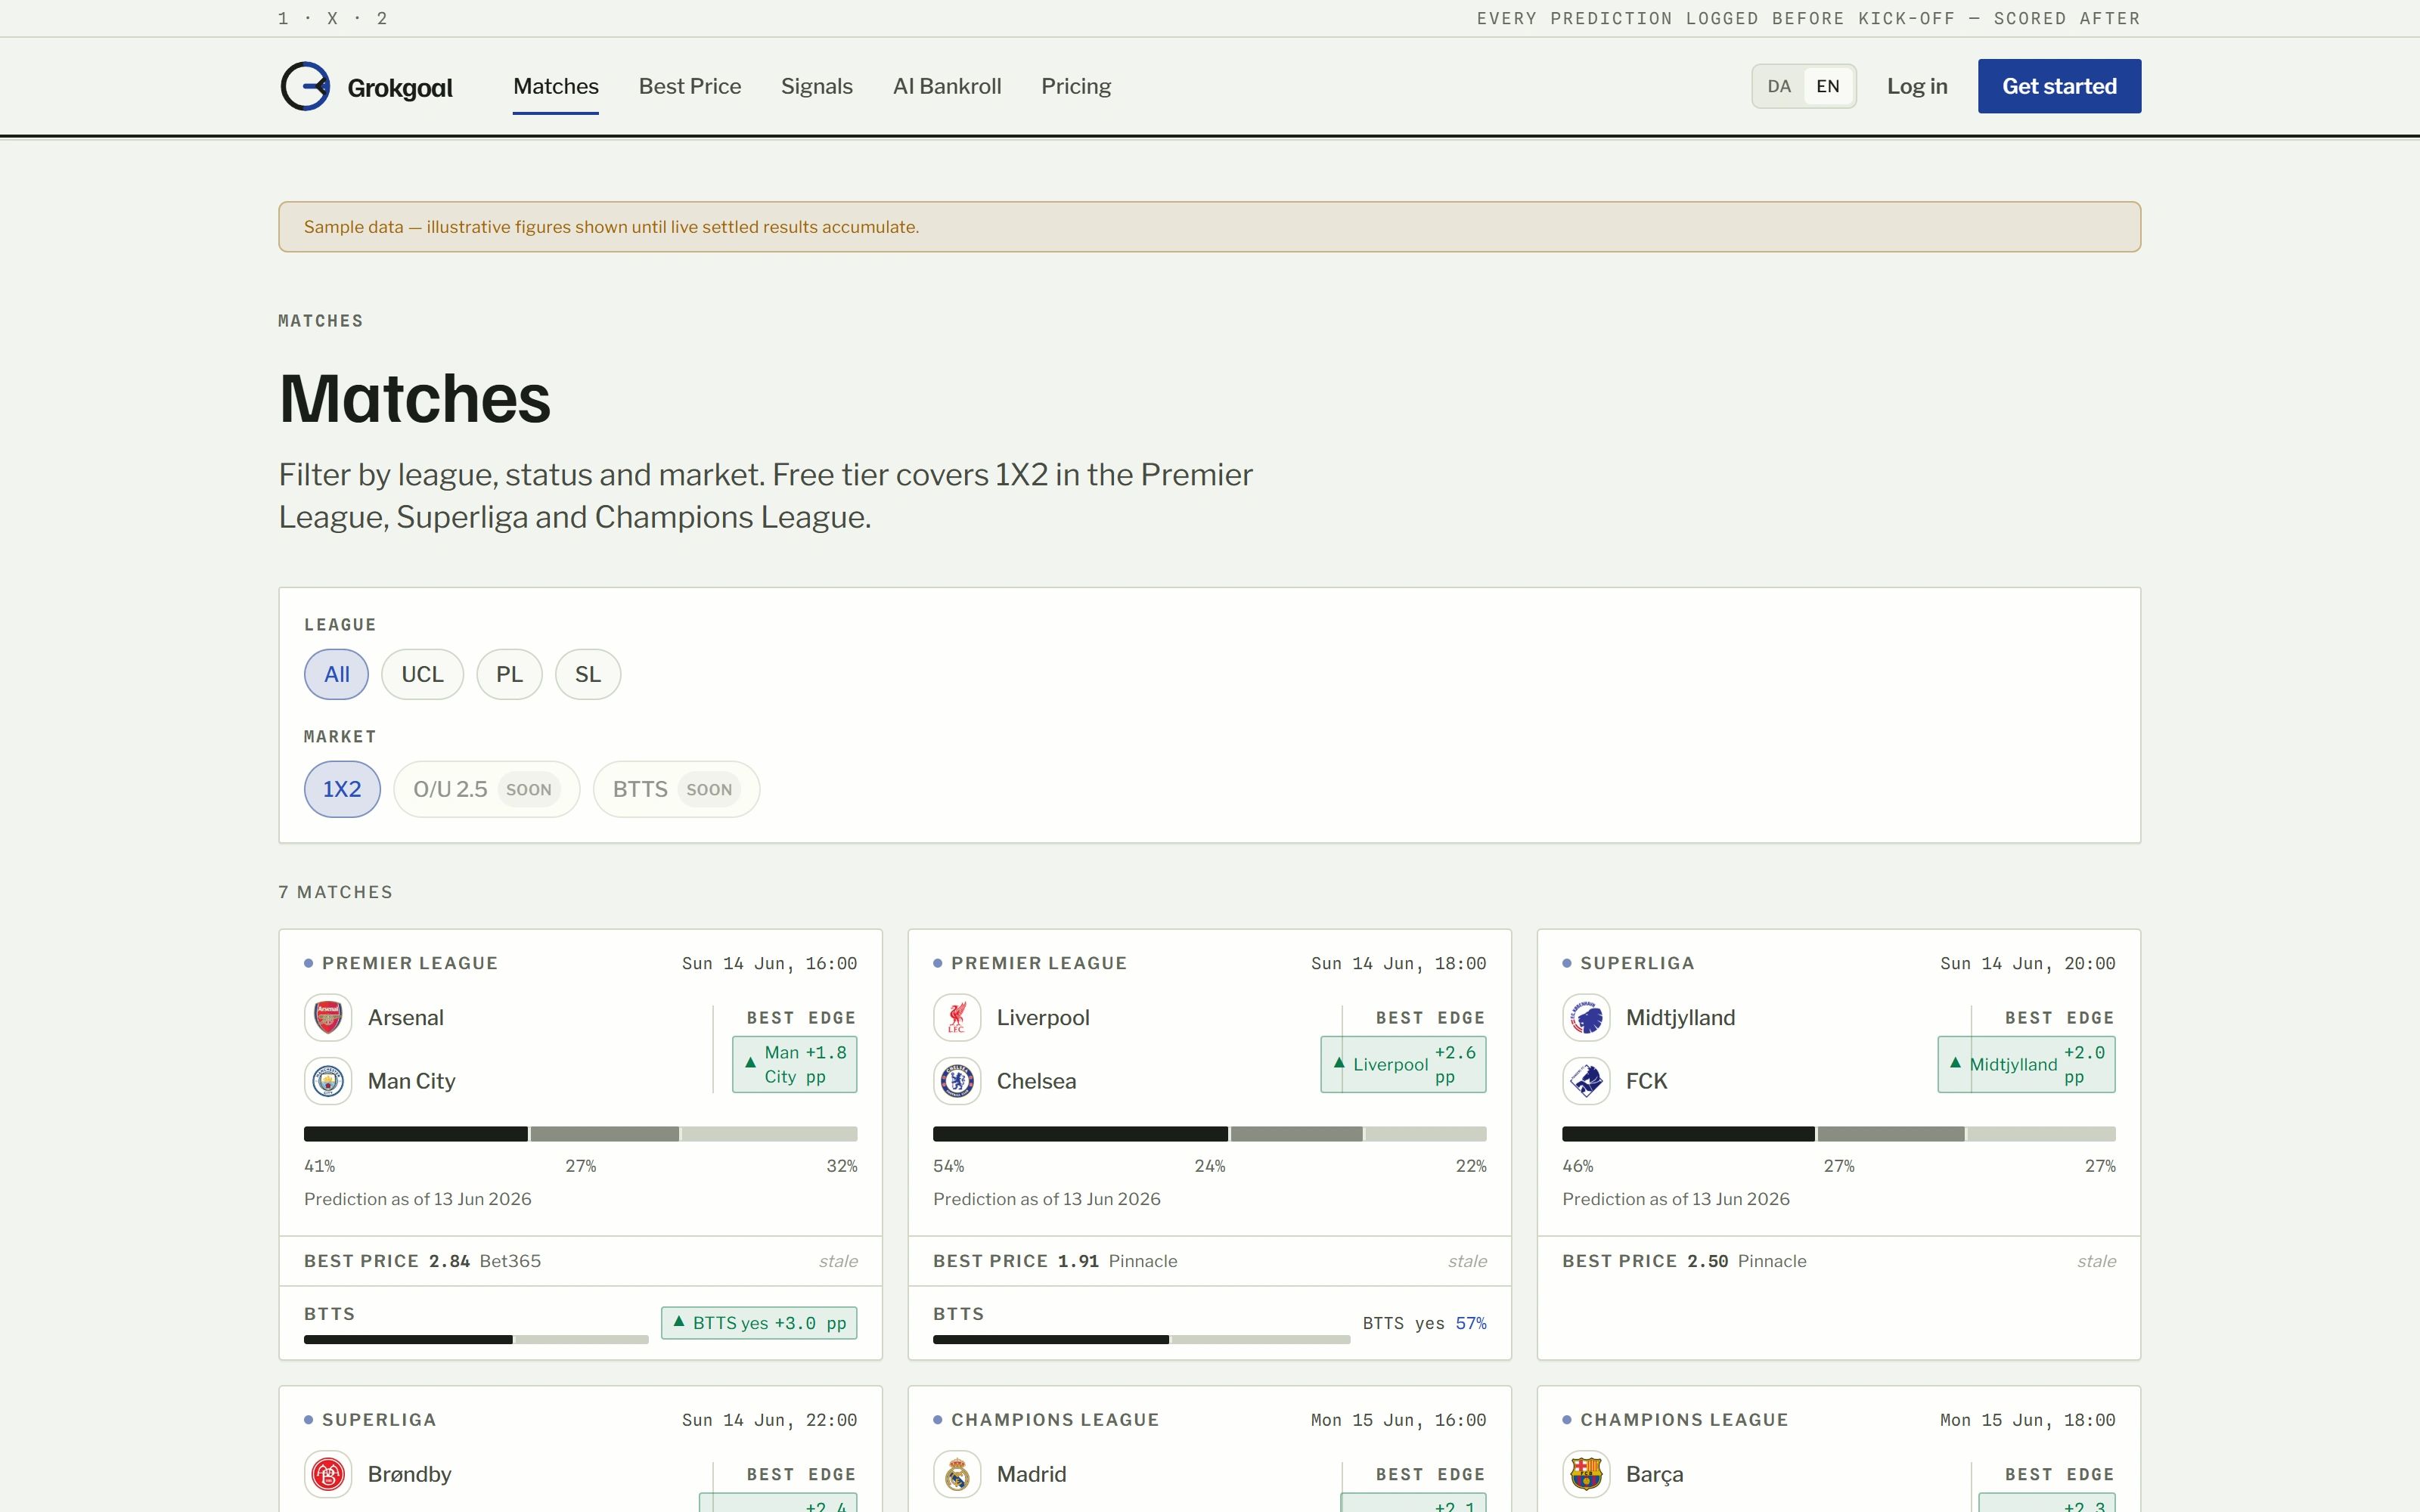This screenshot has height=1512, width=2420.
Task: Filter matches by PL league
Action: coord(509,674)
